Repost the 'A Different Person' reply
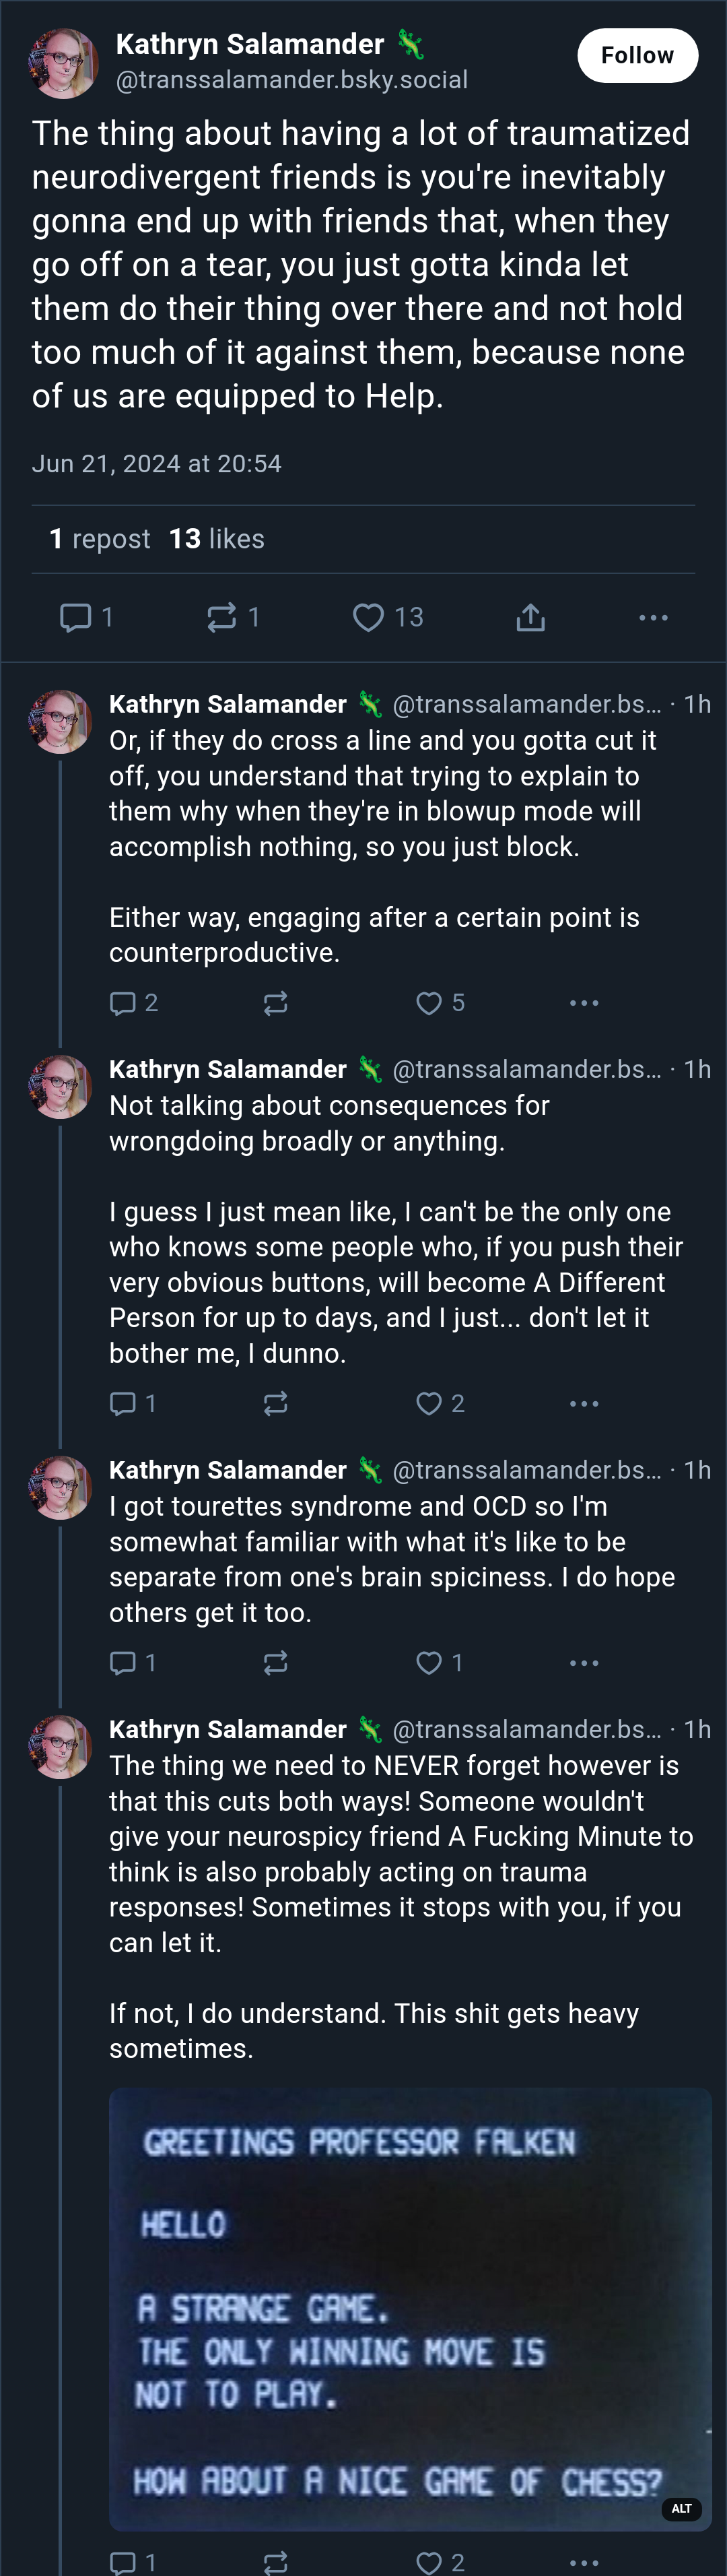The height and width of the screenshot is (2576, 727). 275,1404
